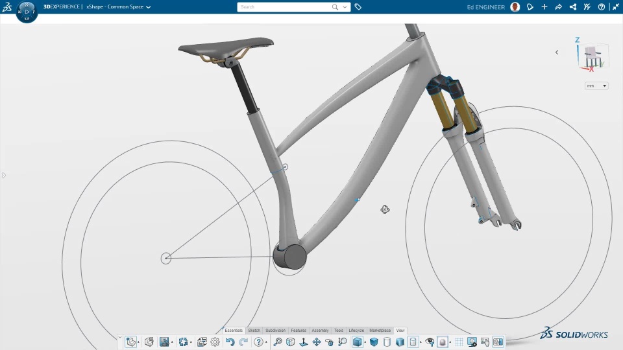Toggle the wireframe cylinder display
This screenshot has height=350, width=623.
click(387, 342)
